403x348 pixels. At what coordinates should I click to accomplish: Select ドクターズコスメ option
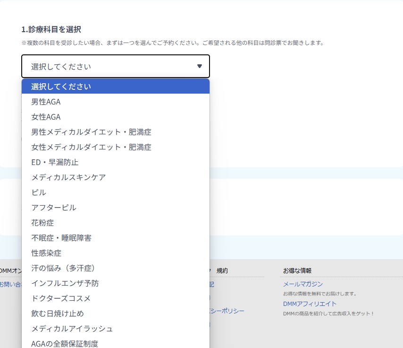coord(116,298)
